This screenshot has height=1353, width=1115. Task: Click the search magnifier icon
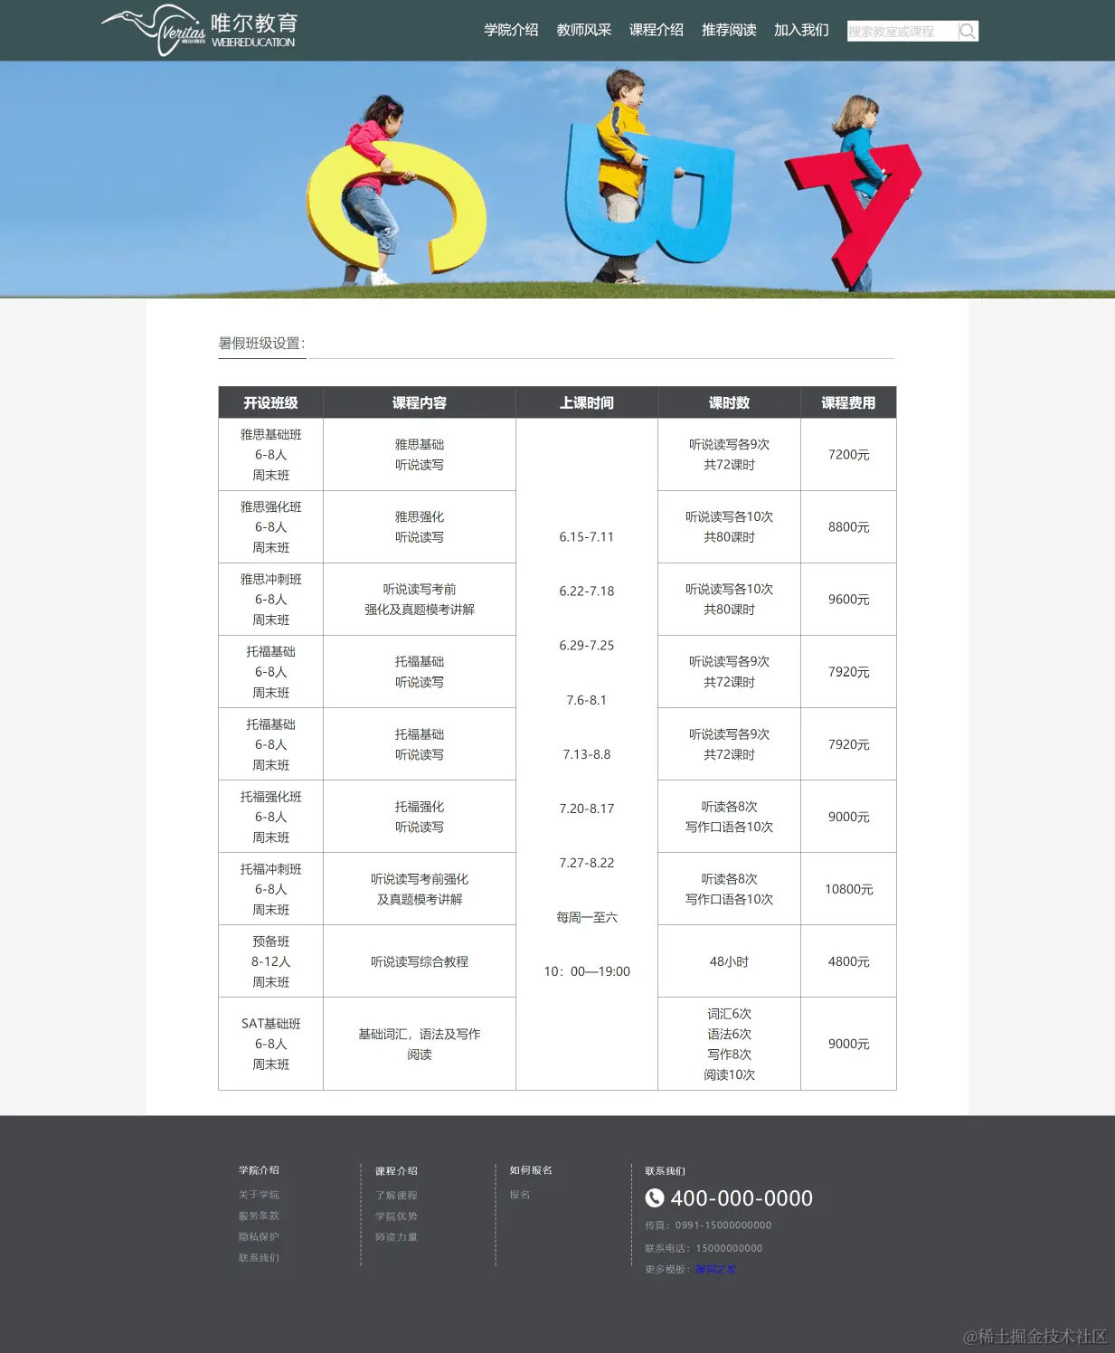[968, 30]
